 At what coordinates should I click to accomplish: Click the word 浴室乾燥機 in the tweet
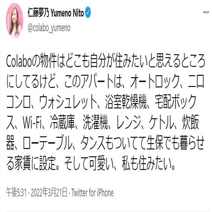point(126,103)
